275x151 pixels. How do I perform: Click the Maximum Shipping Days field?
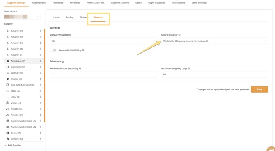tap(215, 74)
